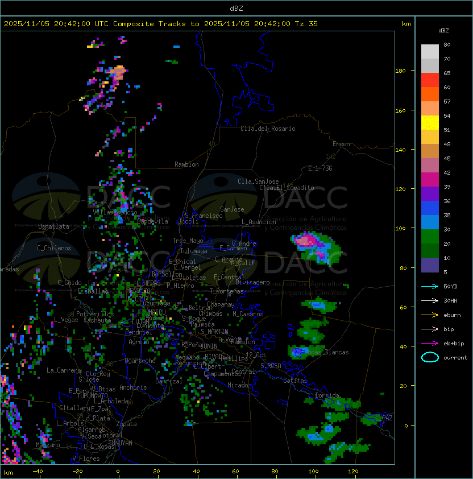Click the dBZ title at top center
Screen dimensions: 473x479
pos(236,9)
